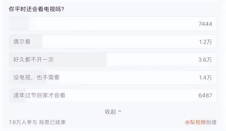This screenshot has height=131, width=226.
Task: Click the 创建 label beside 梨视频
Action: pos(211,122)
